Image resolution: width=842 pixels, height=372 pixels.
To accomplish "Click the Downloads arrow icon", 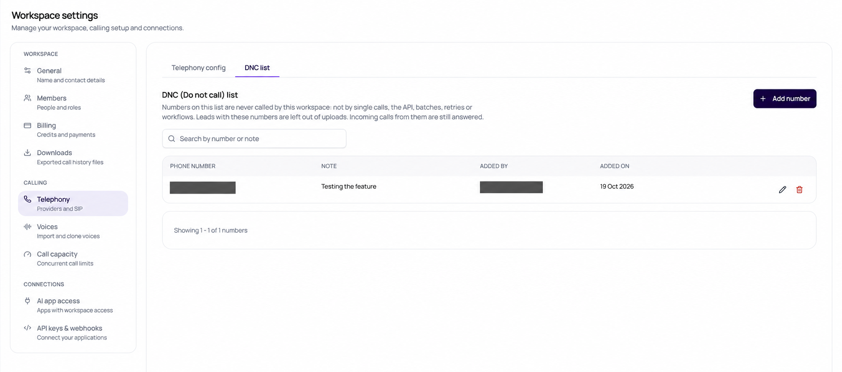I will (x=27, y=153).
